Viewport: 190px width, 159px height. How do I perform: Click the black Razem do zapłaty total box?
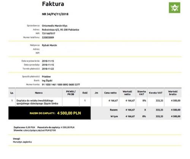tap(49, 113)
